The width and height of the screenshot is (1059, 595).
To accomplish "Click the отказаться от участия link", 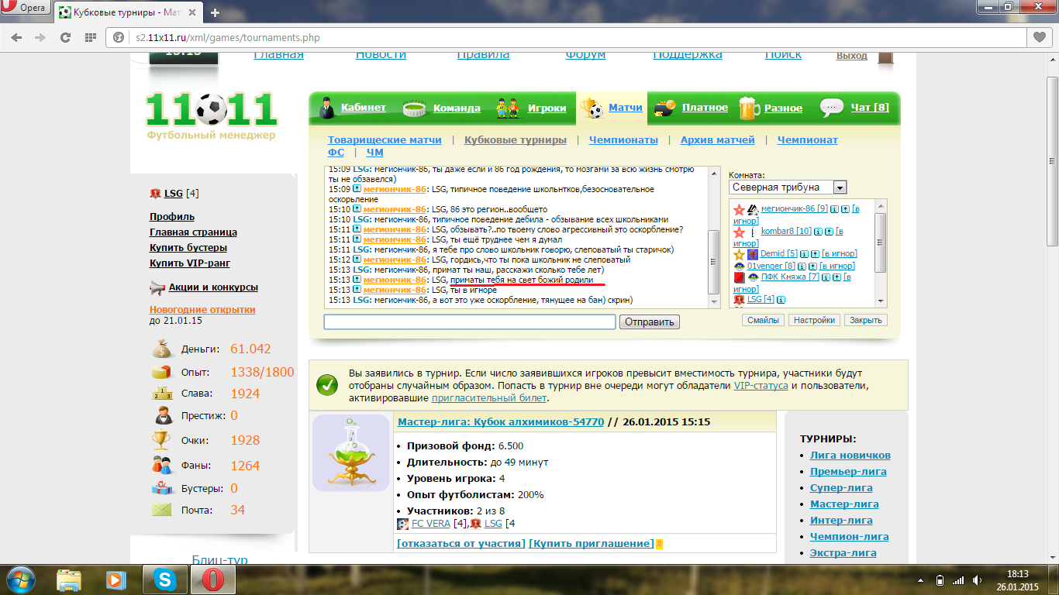I will (x=461, y=543).
